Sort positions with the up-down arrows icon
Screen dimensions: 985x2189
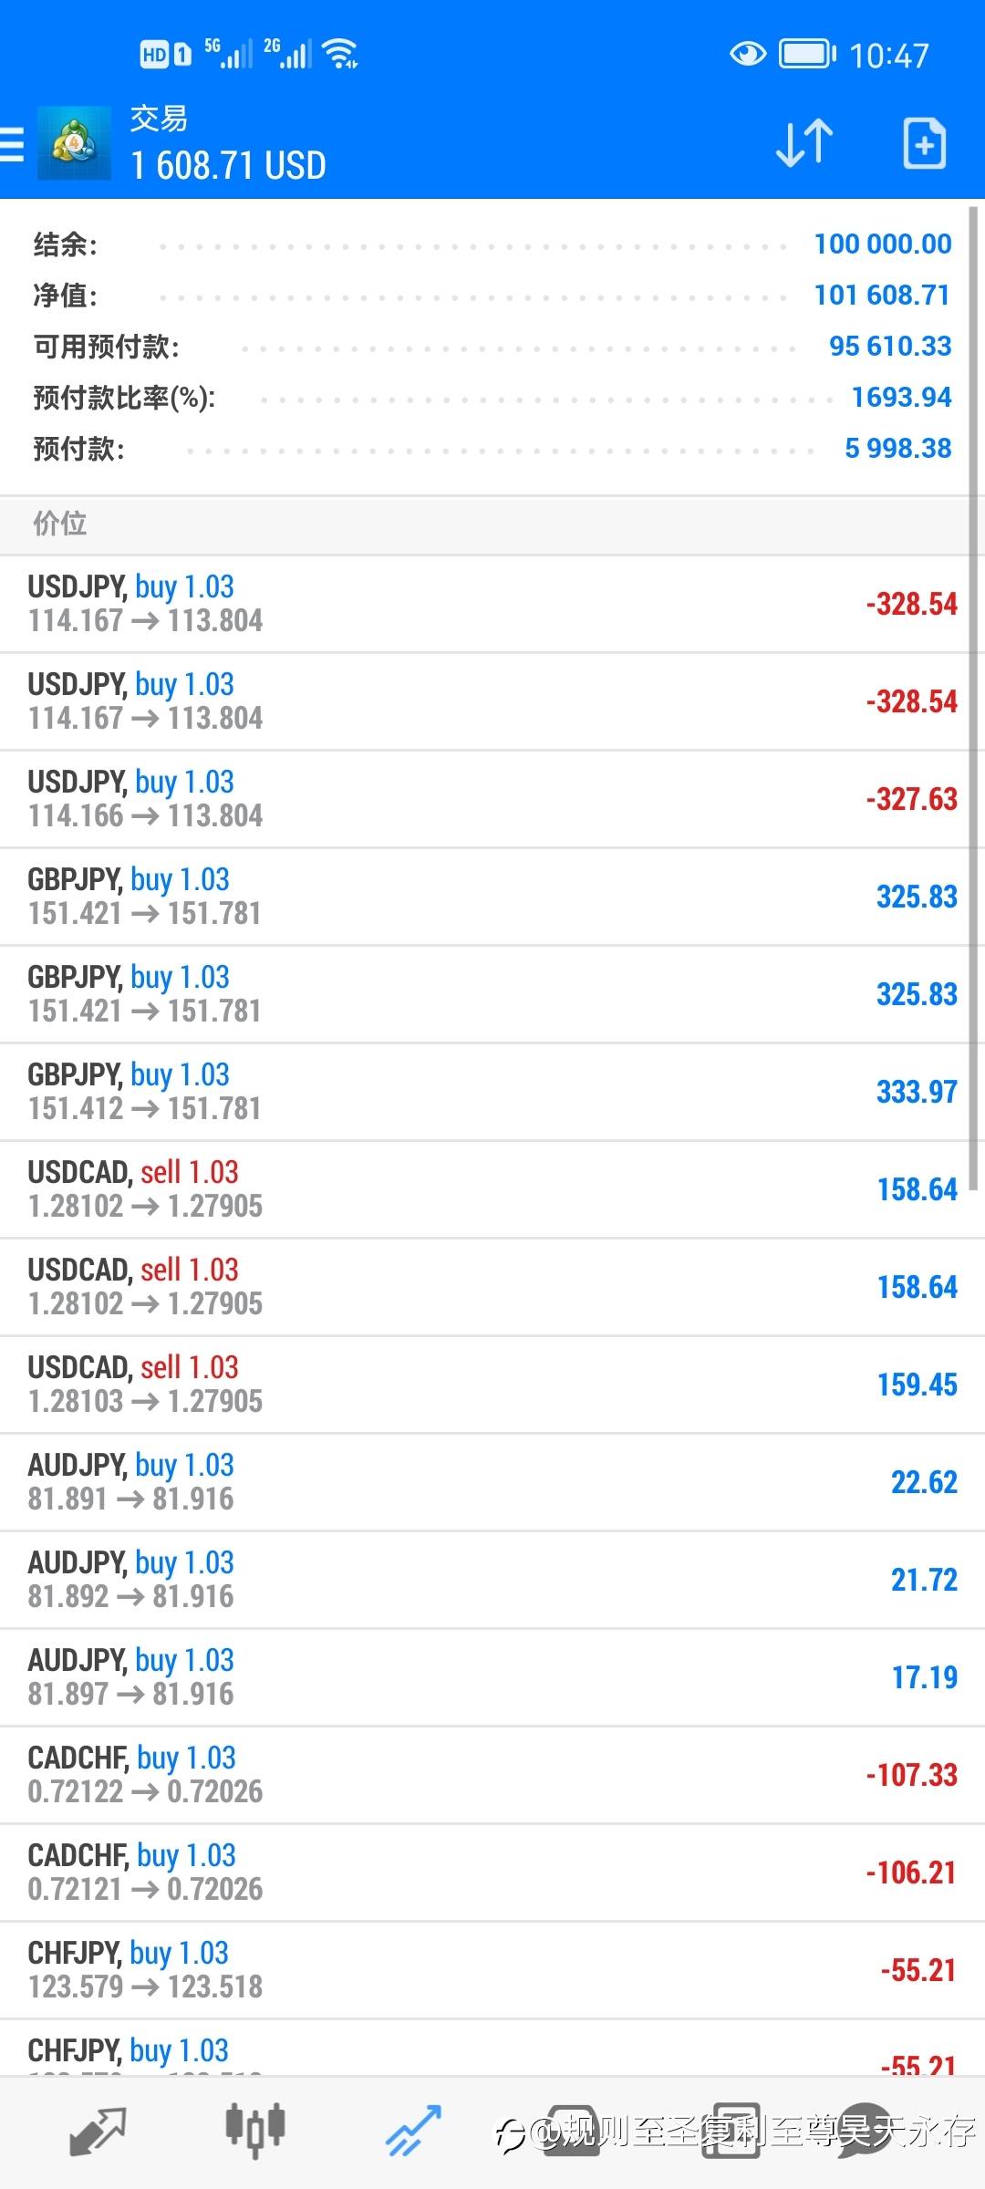coord(804,143)
